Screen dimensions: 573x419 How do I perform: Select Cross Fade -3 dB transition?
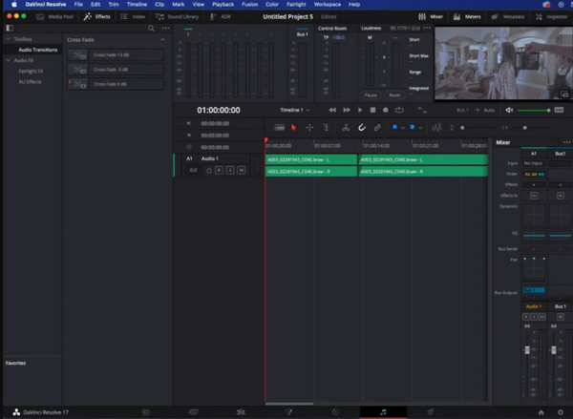pyautogui.click(x=116, y=70)
